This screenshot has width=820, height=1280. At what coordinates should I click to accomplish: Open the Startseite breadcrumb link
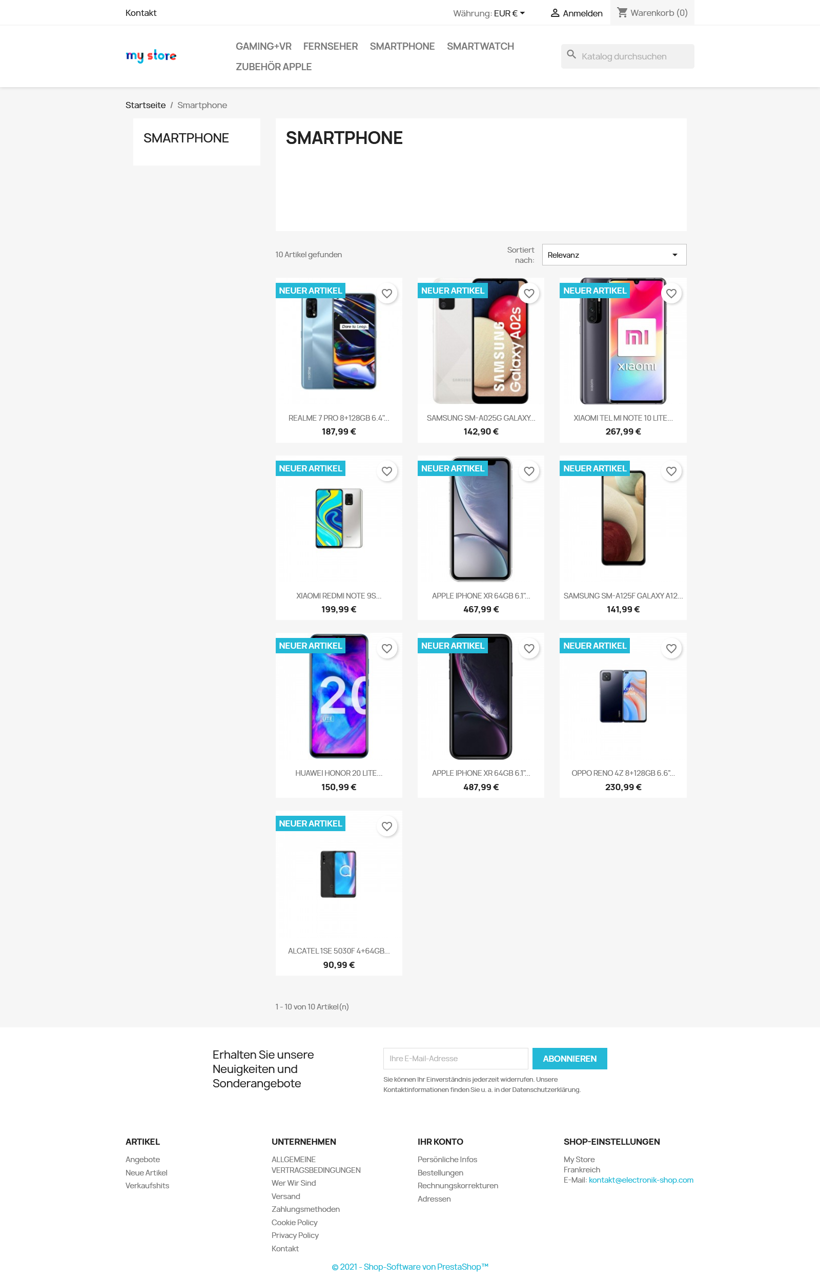(146, 105)
